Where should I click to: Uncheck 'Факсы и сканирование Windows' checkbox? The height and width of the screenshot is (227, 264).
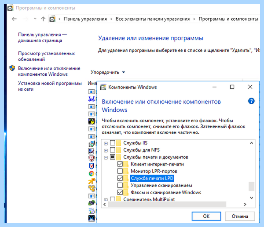coord(120,192)
